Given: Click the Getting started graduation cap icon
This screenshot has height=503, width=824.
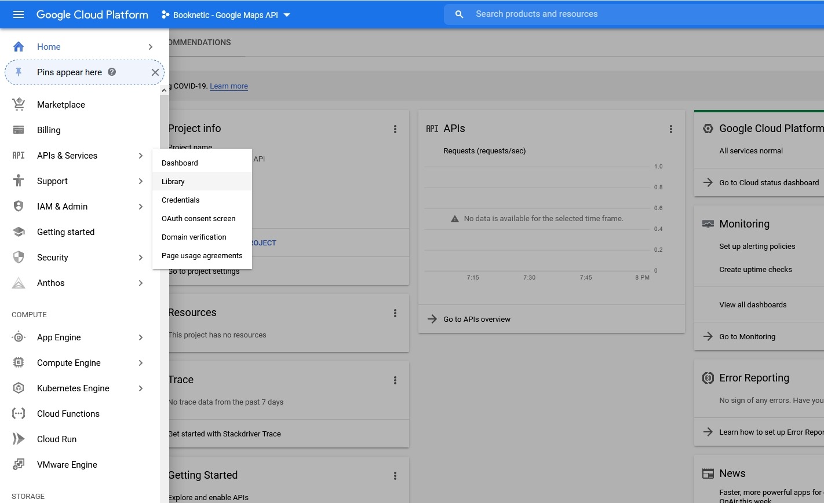Looking at the screenshot, I should pyautogui.click(x=19, y=232).
